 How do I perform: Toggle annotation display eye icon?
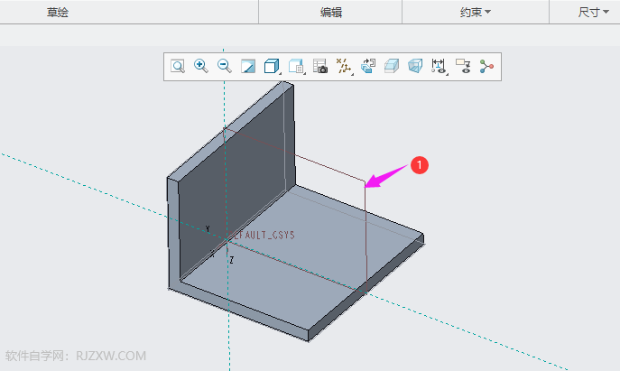(x=463, y=66)
